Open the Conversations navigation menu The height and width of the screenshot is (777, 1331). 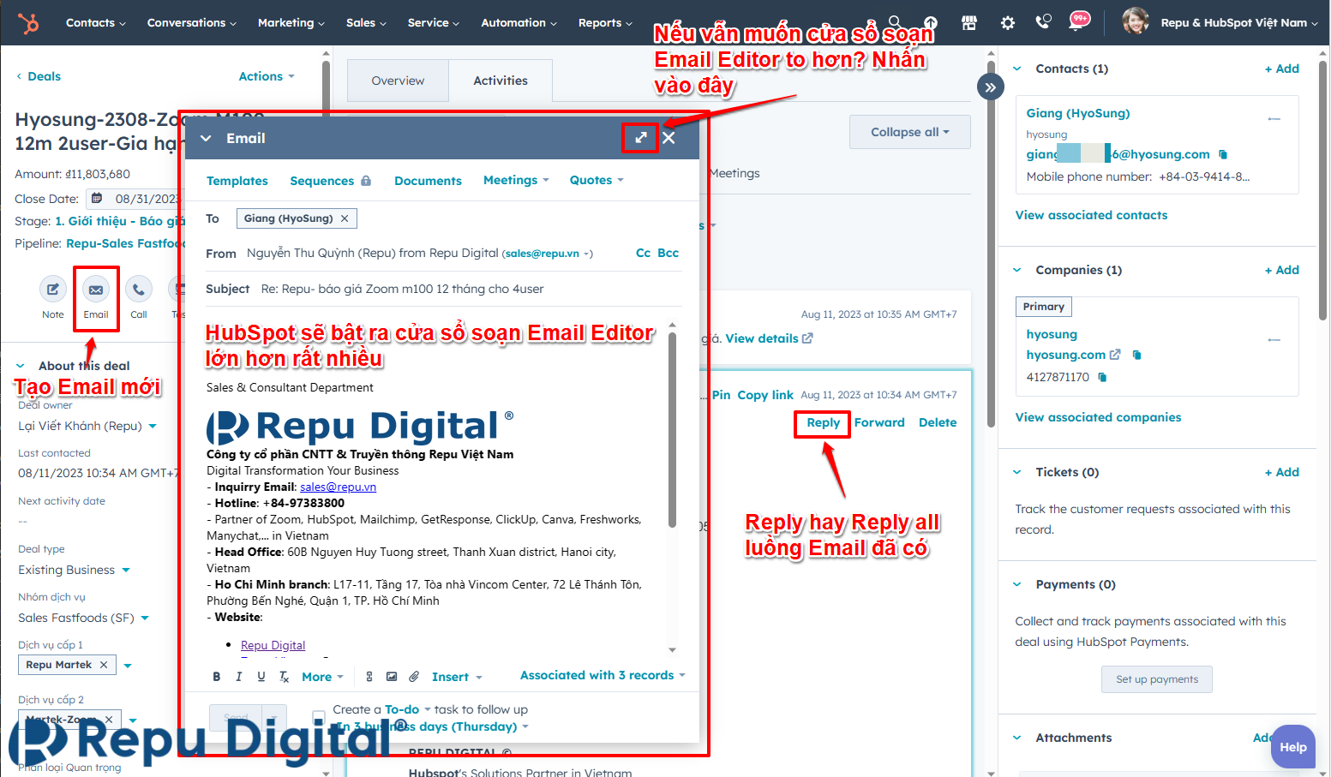point(192,23)
